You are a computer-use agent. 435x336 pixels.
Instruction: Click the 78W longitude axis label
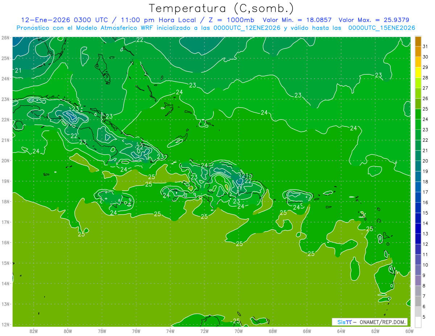coord(102,331)
